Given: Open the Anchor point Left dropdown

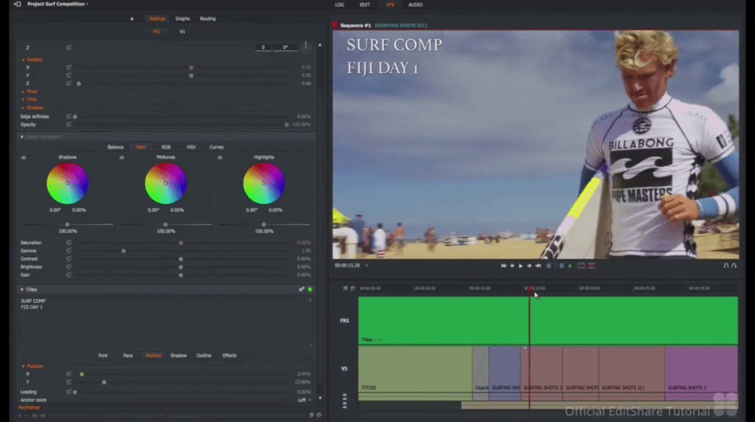Looking at the screenshot, I should pos(303,400).
